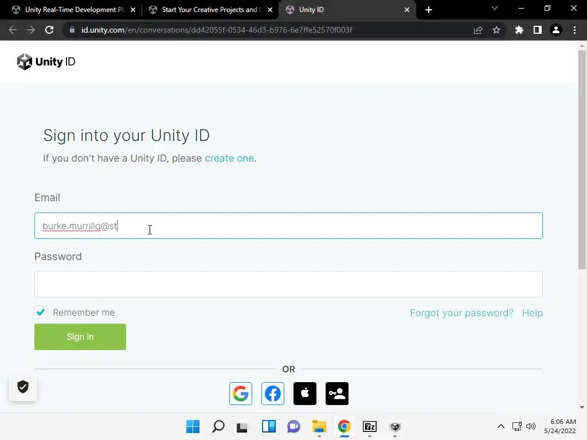This screenshot has width=587, height=440.
Task: Open Forgot your password link
Action: coord(461,313)
